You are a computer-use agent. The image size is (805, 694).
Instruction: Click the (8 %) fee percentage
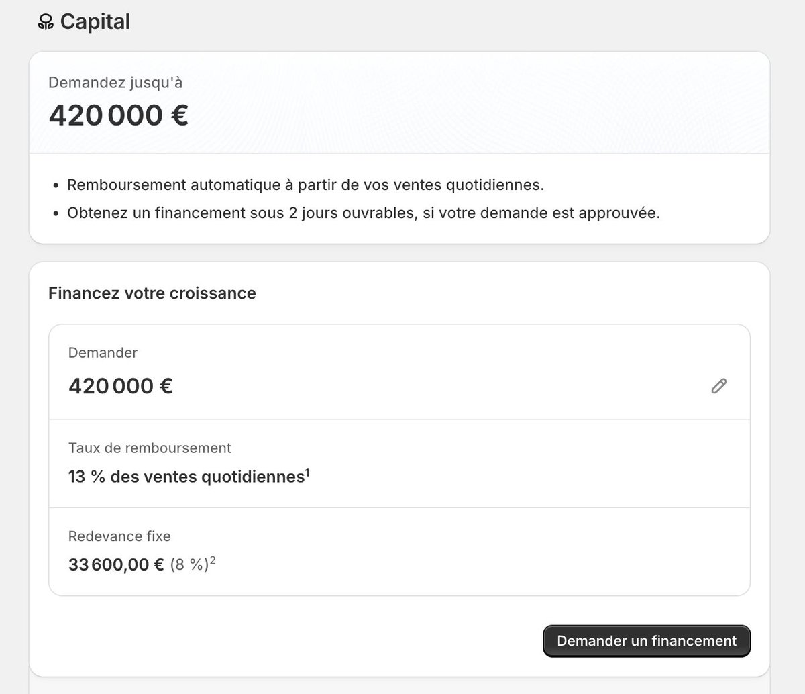(x=189, y=565)
